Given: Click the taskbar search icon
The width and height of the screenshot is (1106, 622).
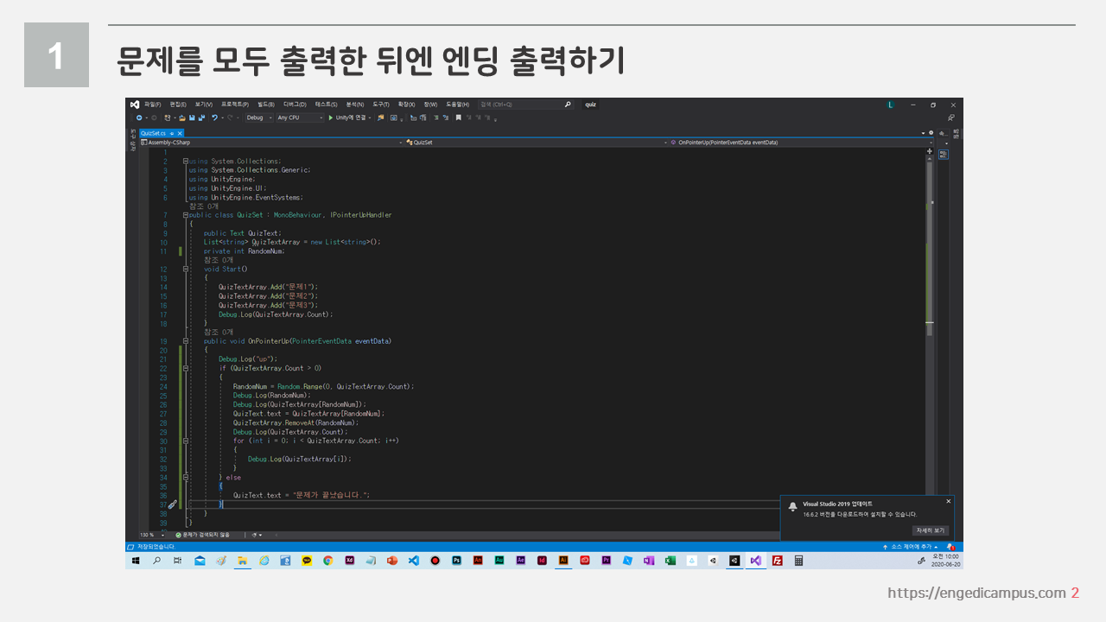Looking at the screenshot, I should click(x=156, y=561).
